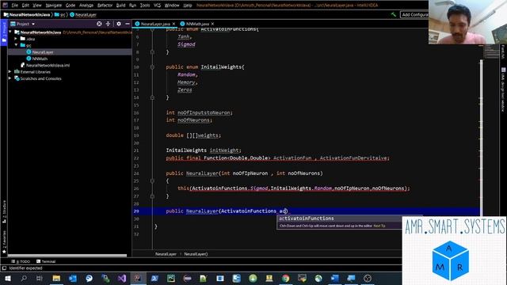Image resolution: width=507 pixels, height=285 pixels.
Task: Open the File menu
Action: 14,6
